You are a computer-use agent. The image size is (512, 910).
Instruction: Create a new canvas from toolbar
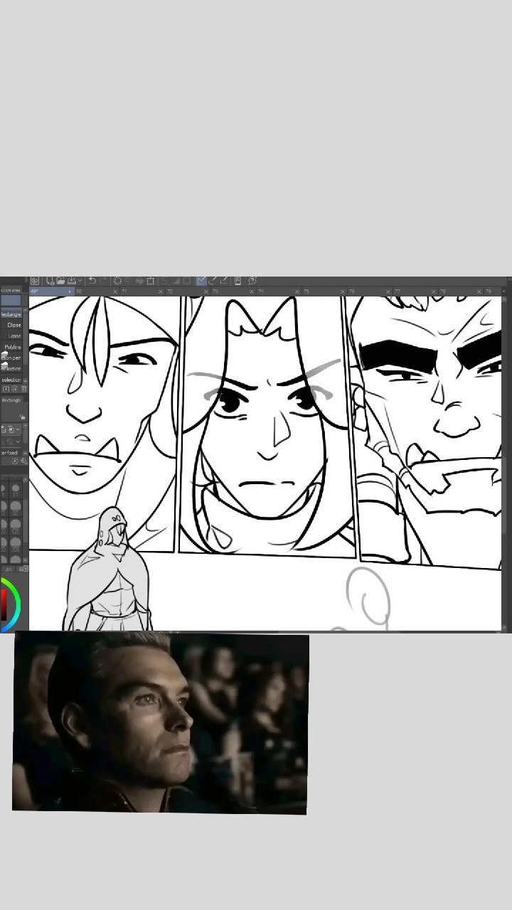(x=50, y=281)
